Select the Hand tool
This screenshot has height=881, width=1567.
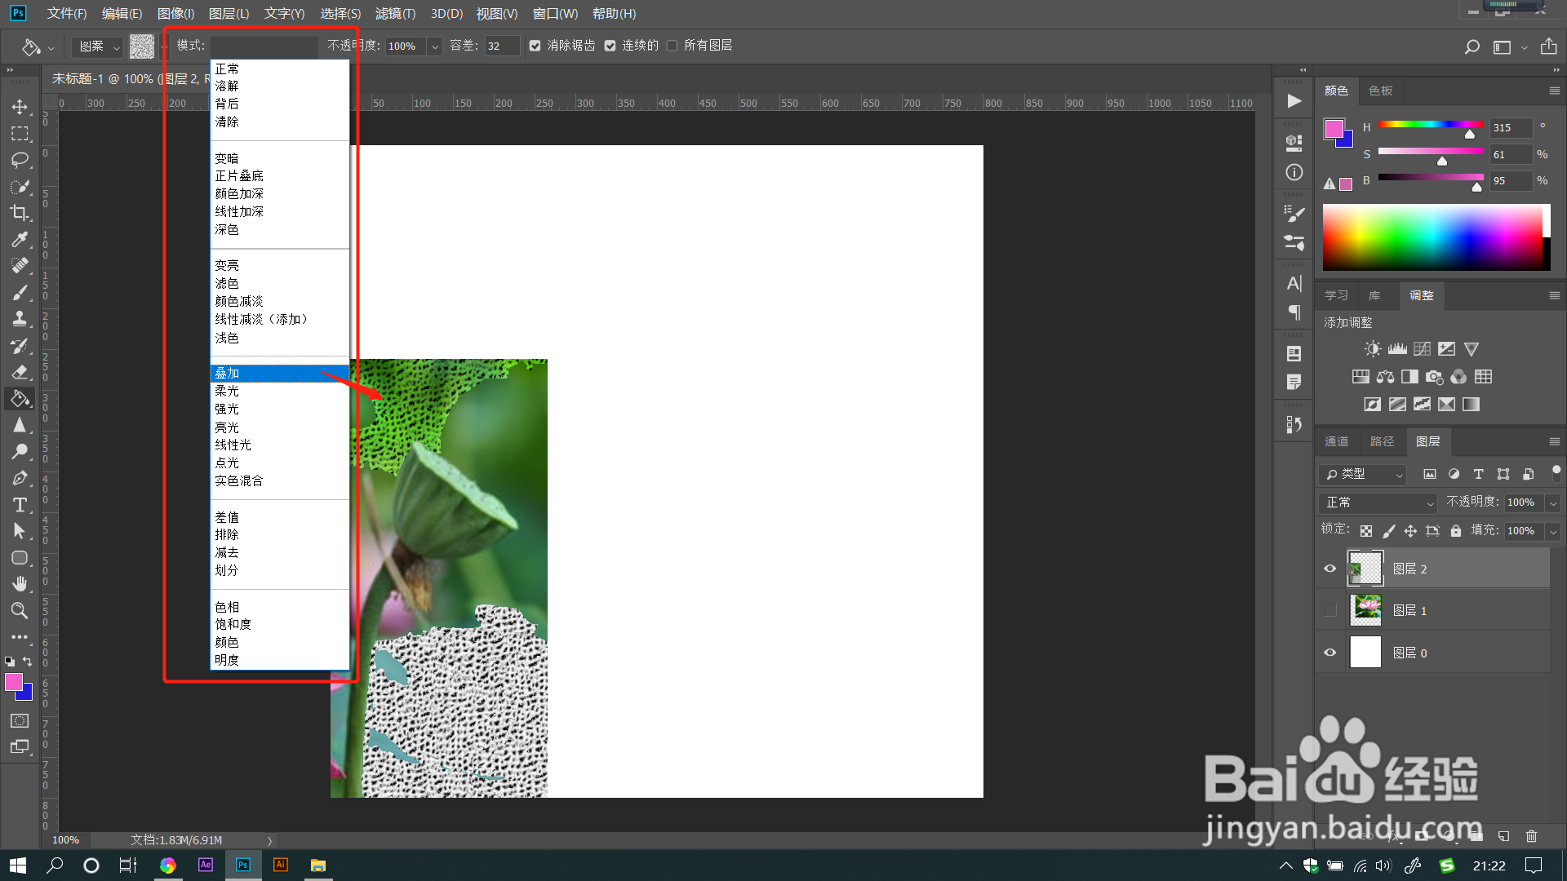[x=20, y=584]
